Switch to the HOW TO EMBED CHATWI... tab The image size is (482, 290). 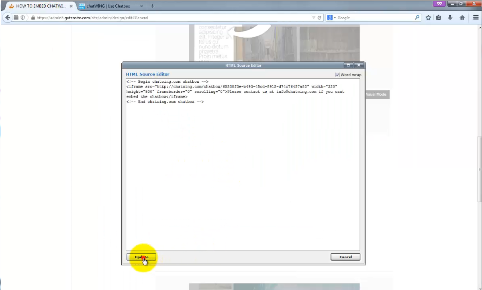click(x=41, y=6)
